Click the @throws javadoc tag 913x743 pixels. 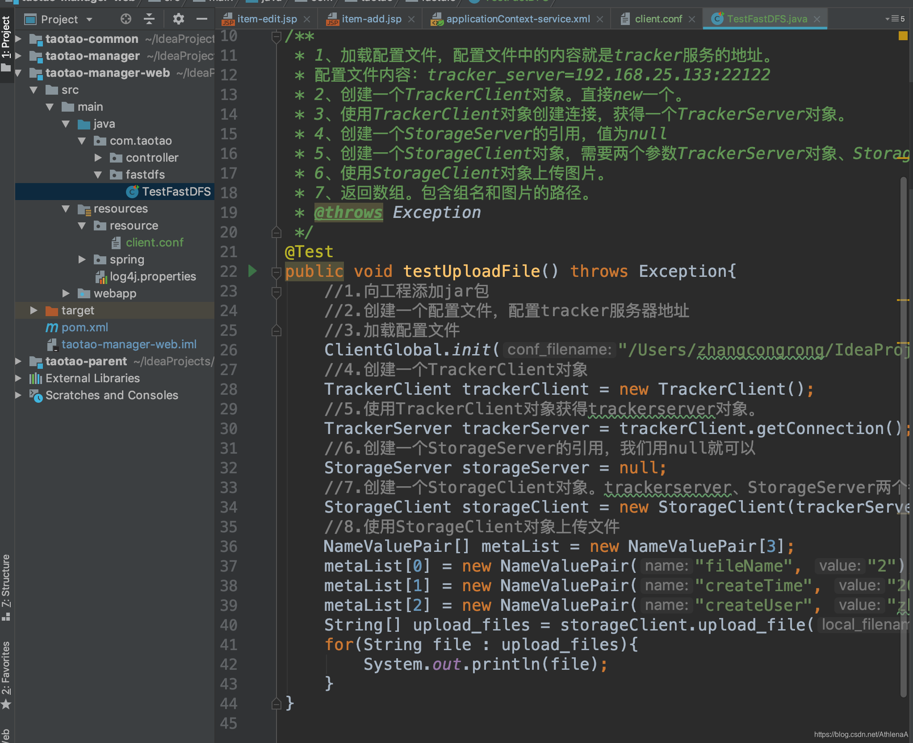(348, 212)
